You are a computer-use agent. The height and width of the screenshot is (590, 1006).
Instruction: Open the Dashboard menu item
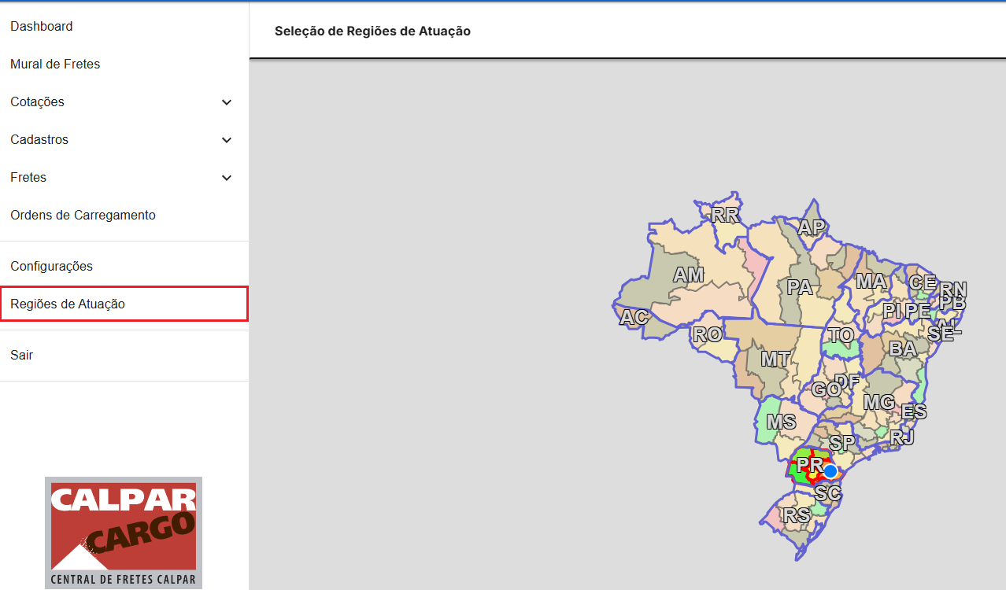42,27
